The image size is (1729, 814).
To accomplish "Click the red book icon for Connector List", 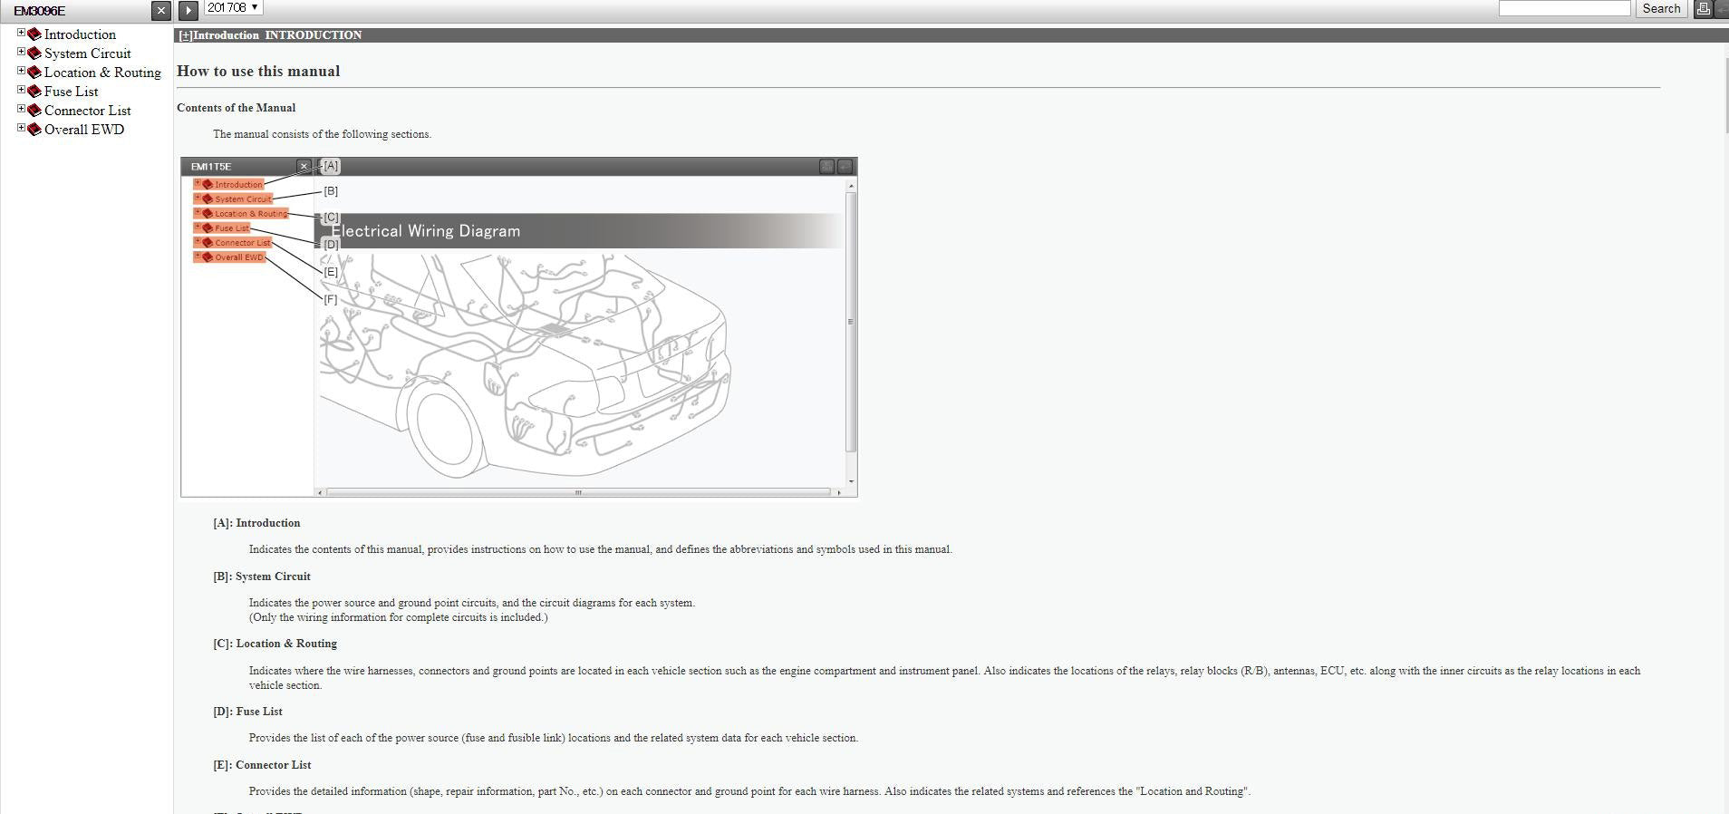I will click(34, 111).
